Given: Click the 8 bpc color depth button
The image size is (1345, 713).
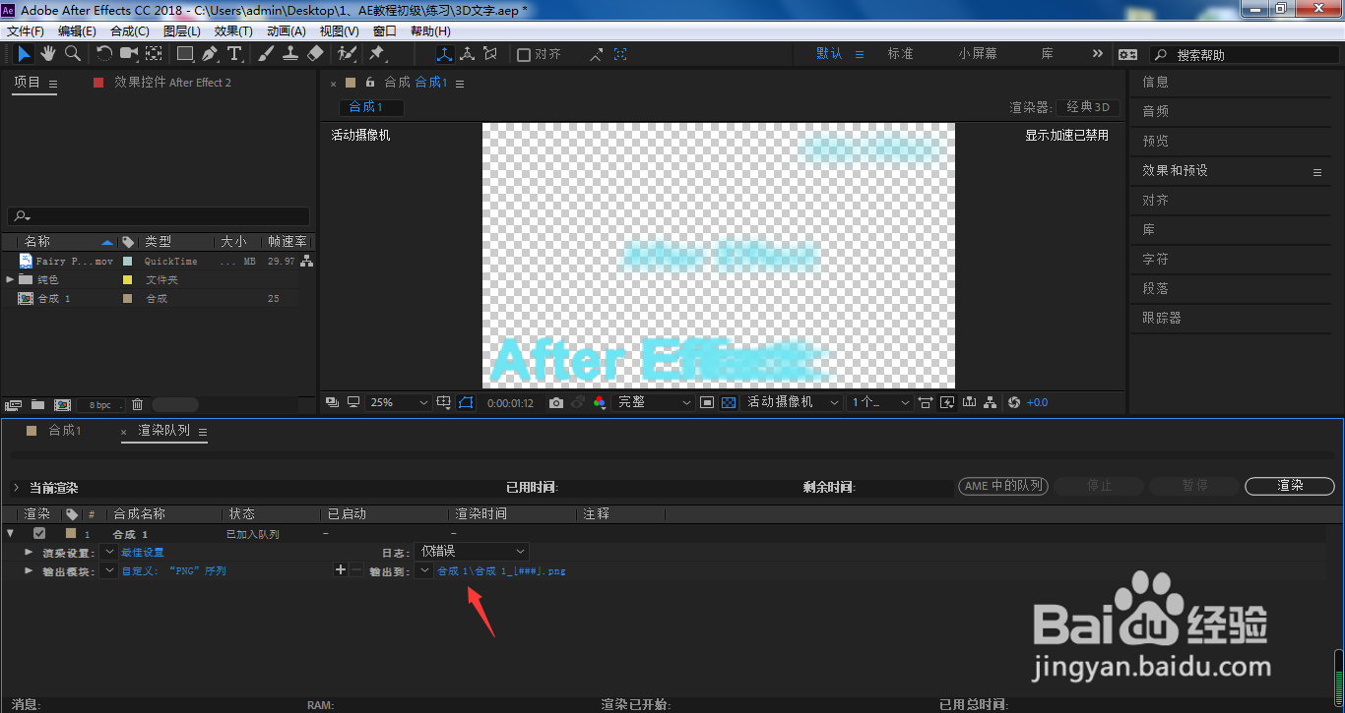Looking at the screenshot, I should (100, 404).
